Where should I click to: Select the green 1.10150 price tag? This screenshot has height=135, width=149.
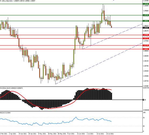146,4
